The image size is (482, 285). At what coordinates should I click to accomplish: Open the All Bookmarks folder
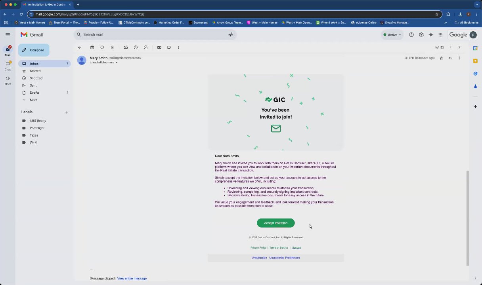(x=467, y=23)
